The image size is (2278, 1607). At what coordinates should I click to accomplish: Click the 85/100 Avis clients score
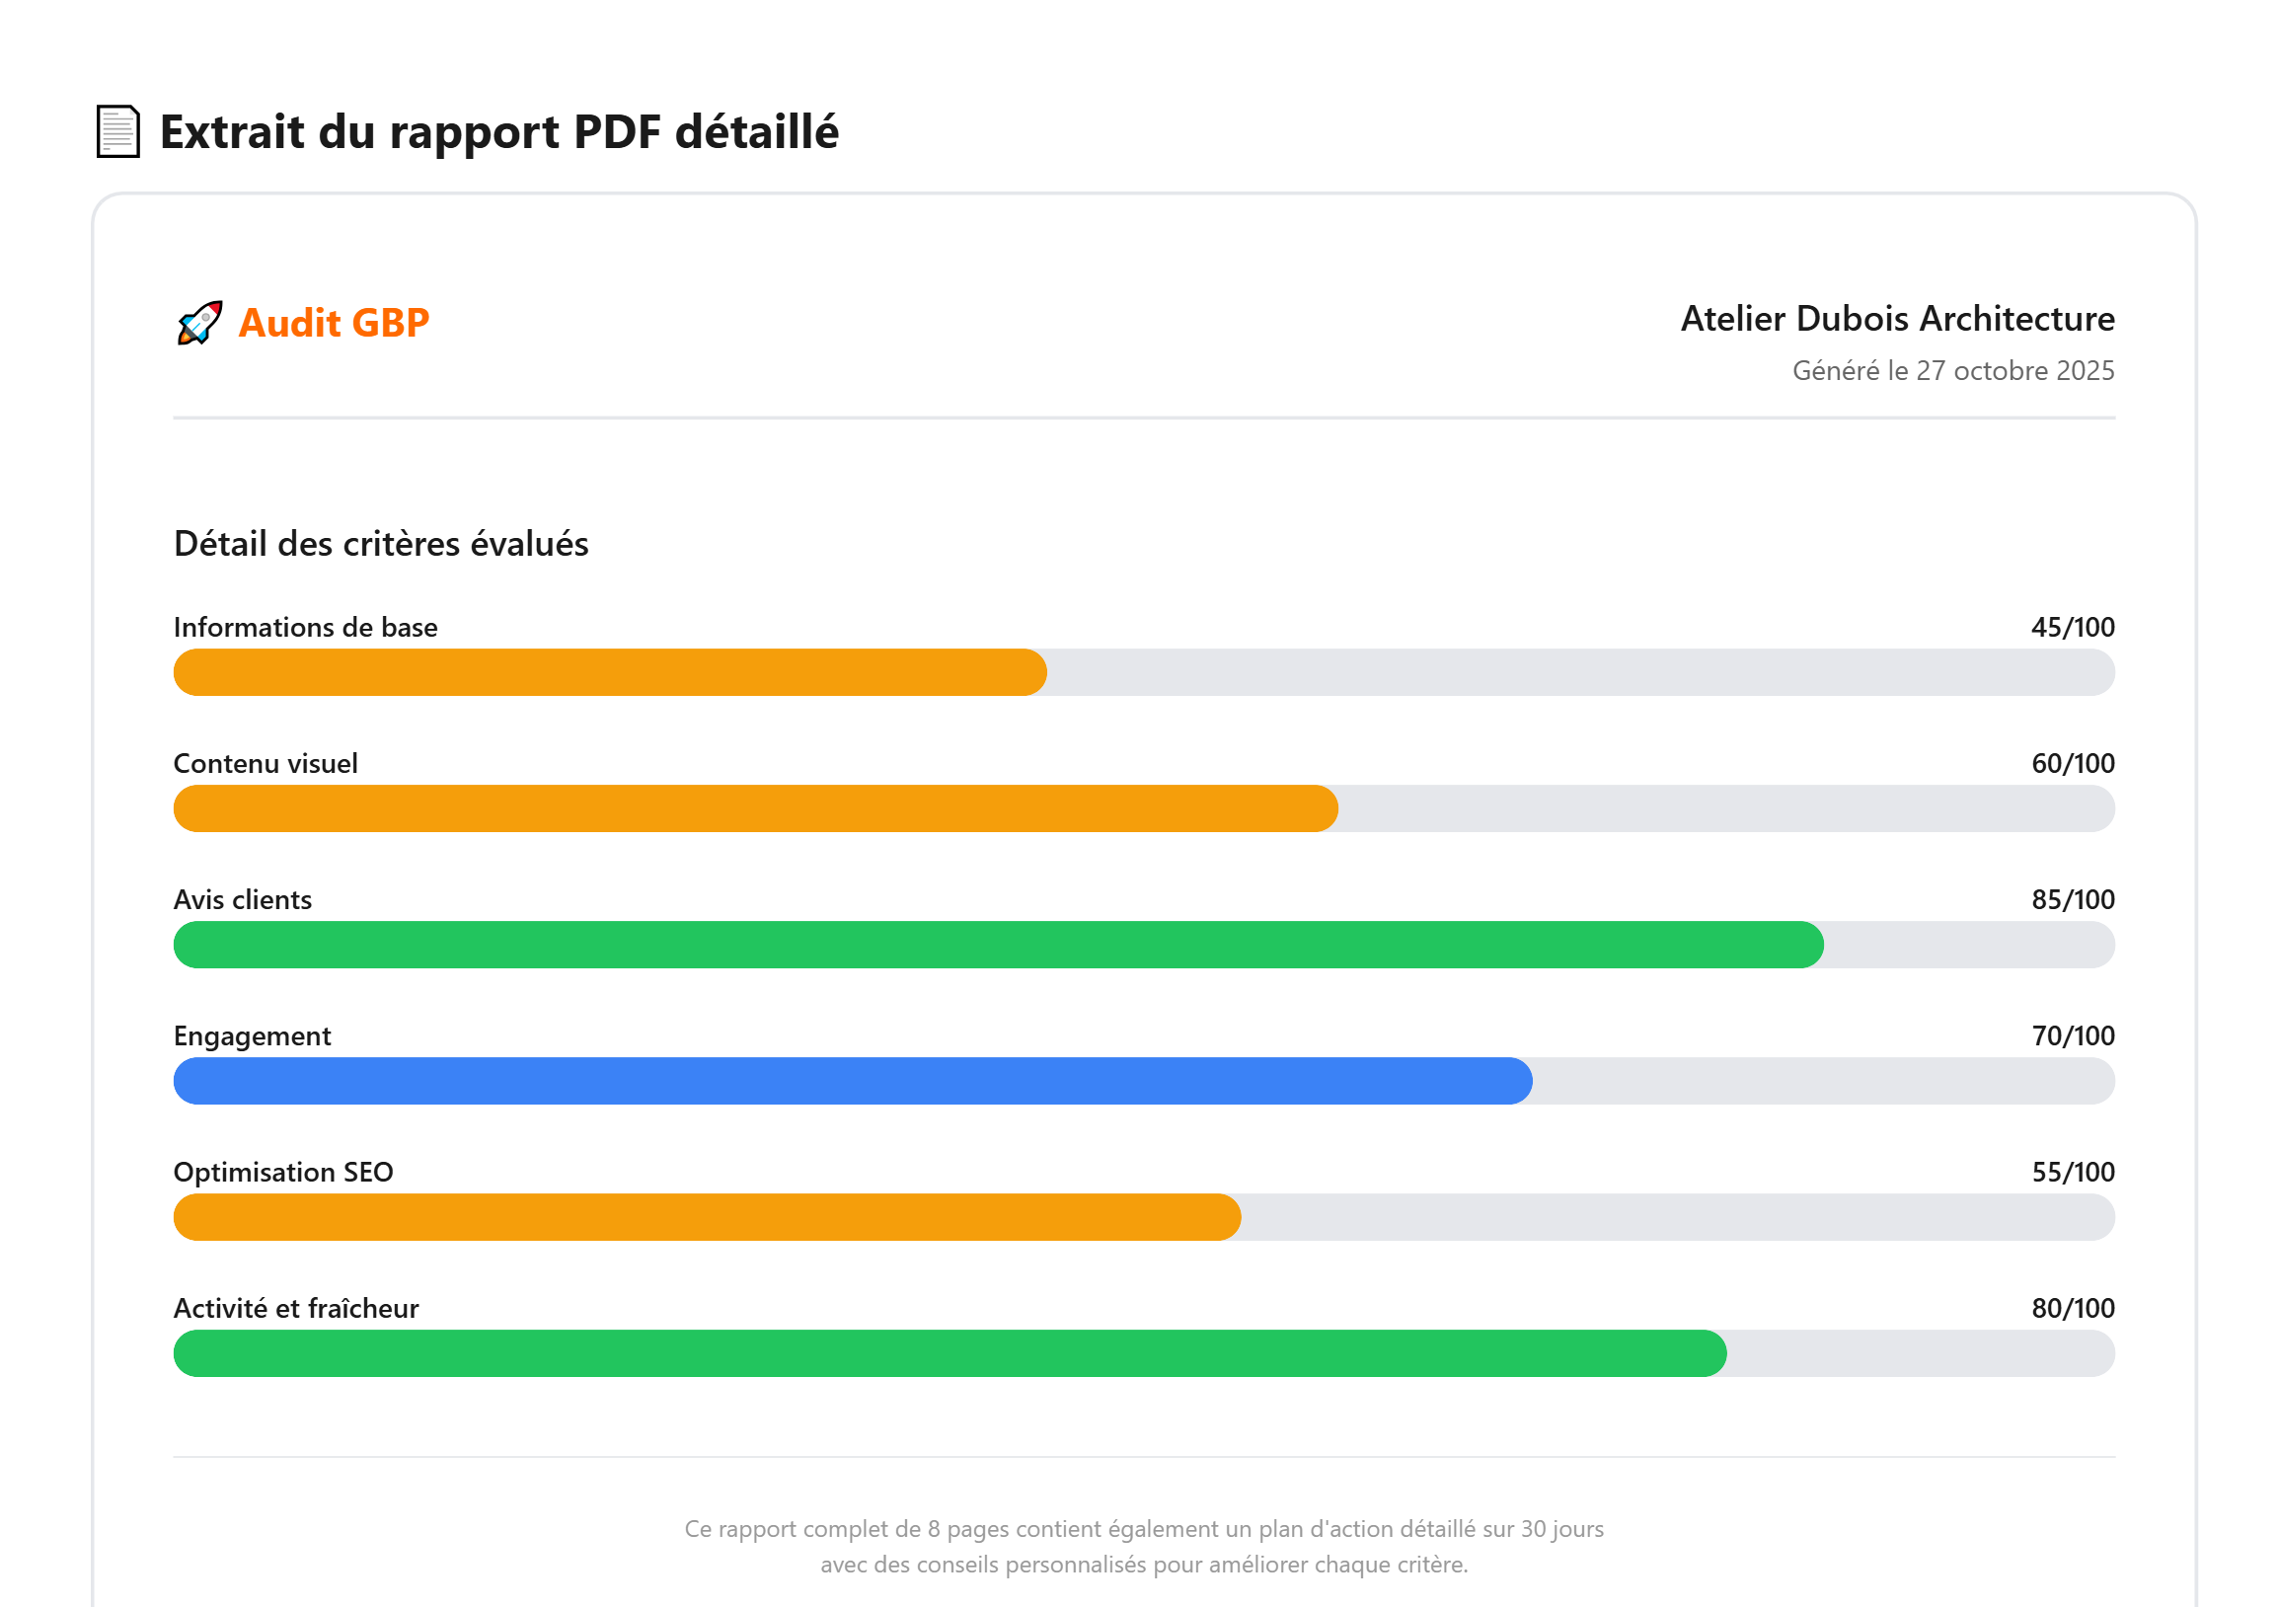coord(2072,898)
